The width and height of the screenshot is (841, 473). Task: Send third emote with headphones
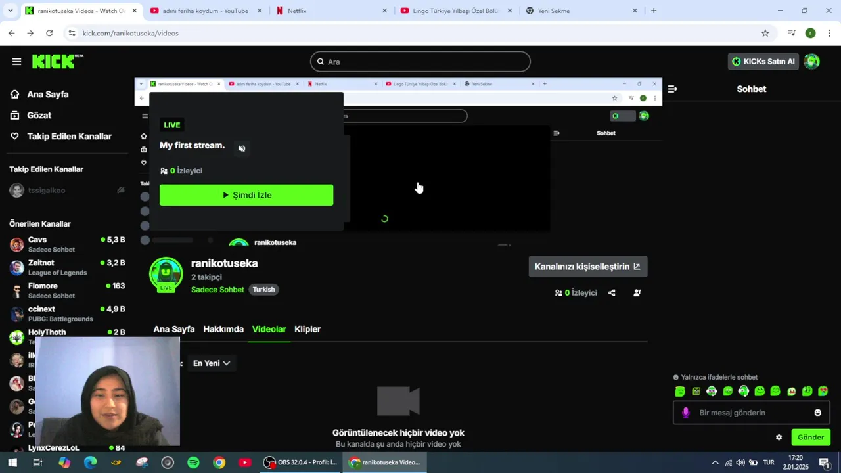pyautogui.click(x=712, y=392)
